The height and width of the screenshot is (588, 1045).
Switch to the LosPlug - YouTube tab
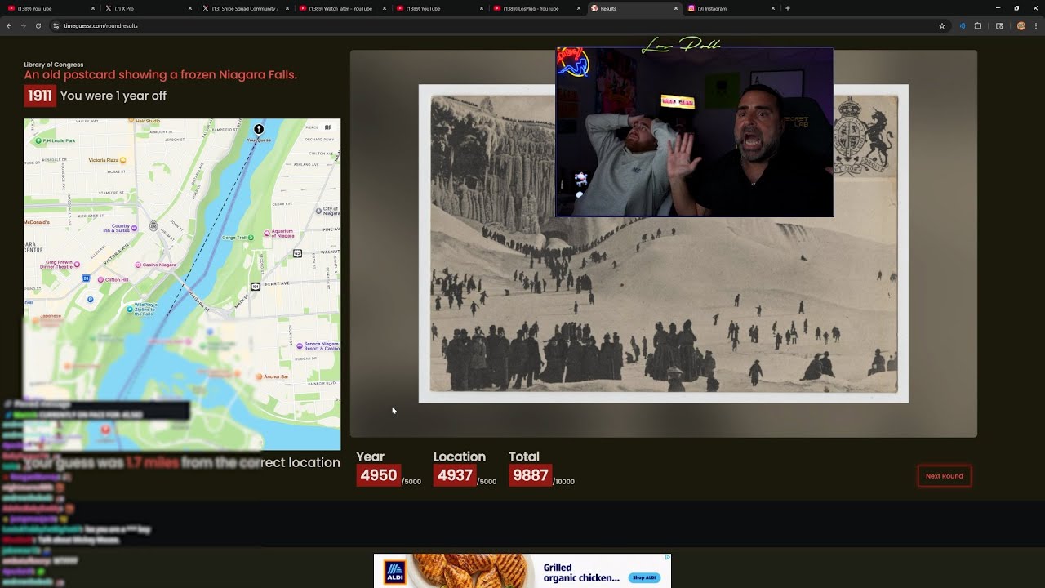click(537, 8)
